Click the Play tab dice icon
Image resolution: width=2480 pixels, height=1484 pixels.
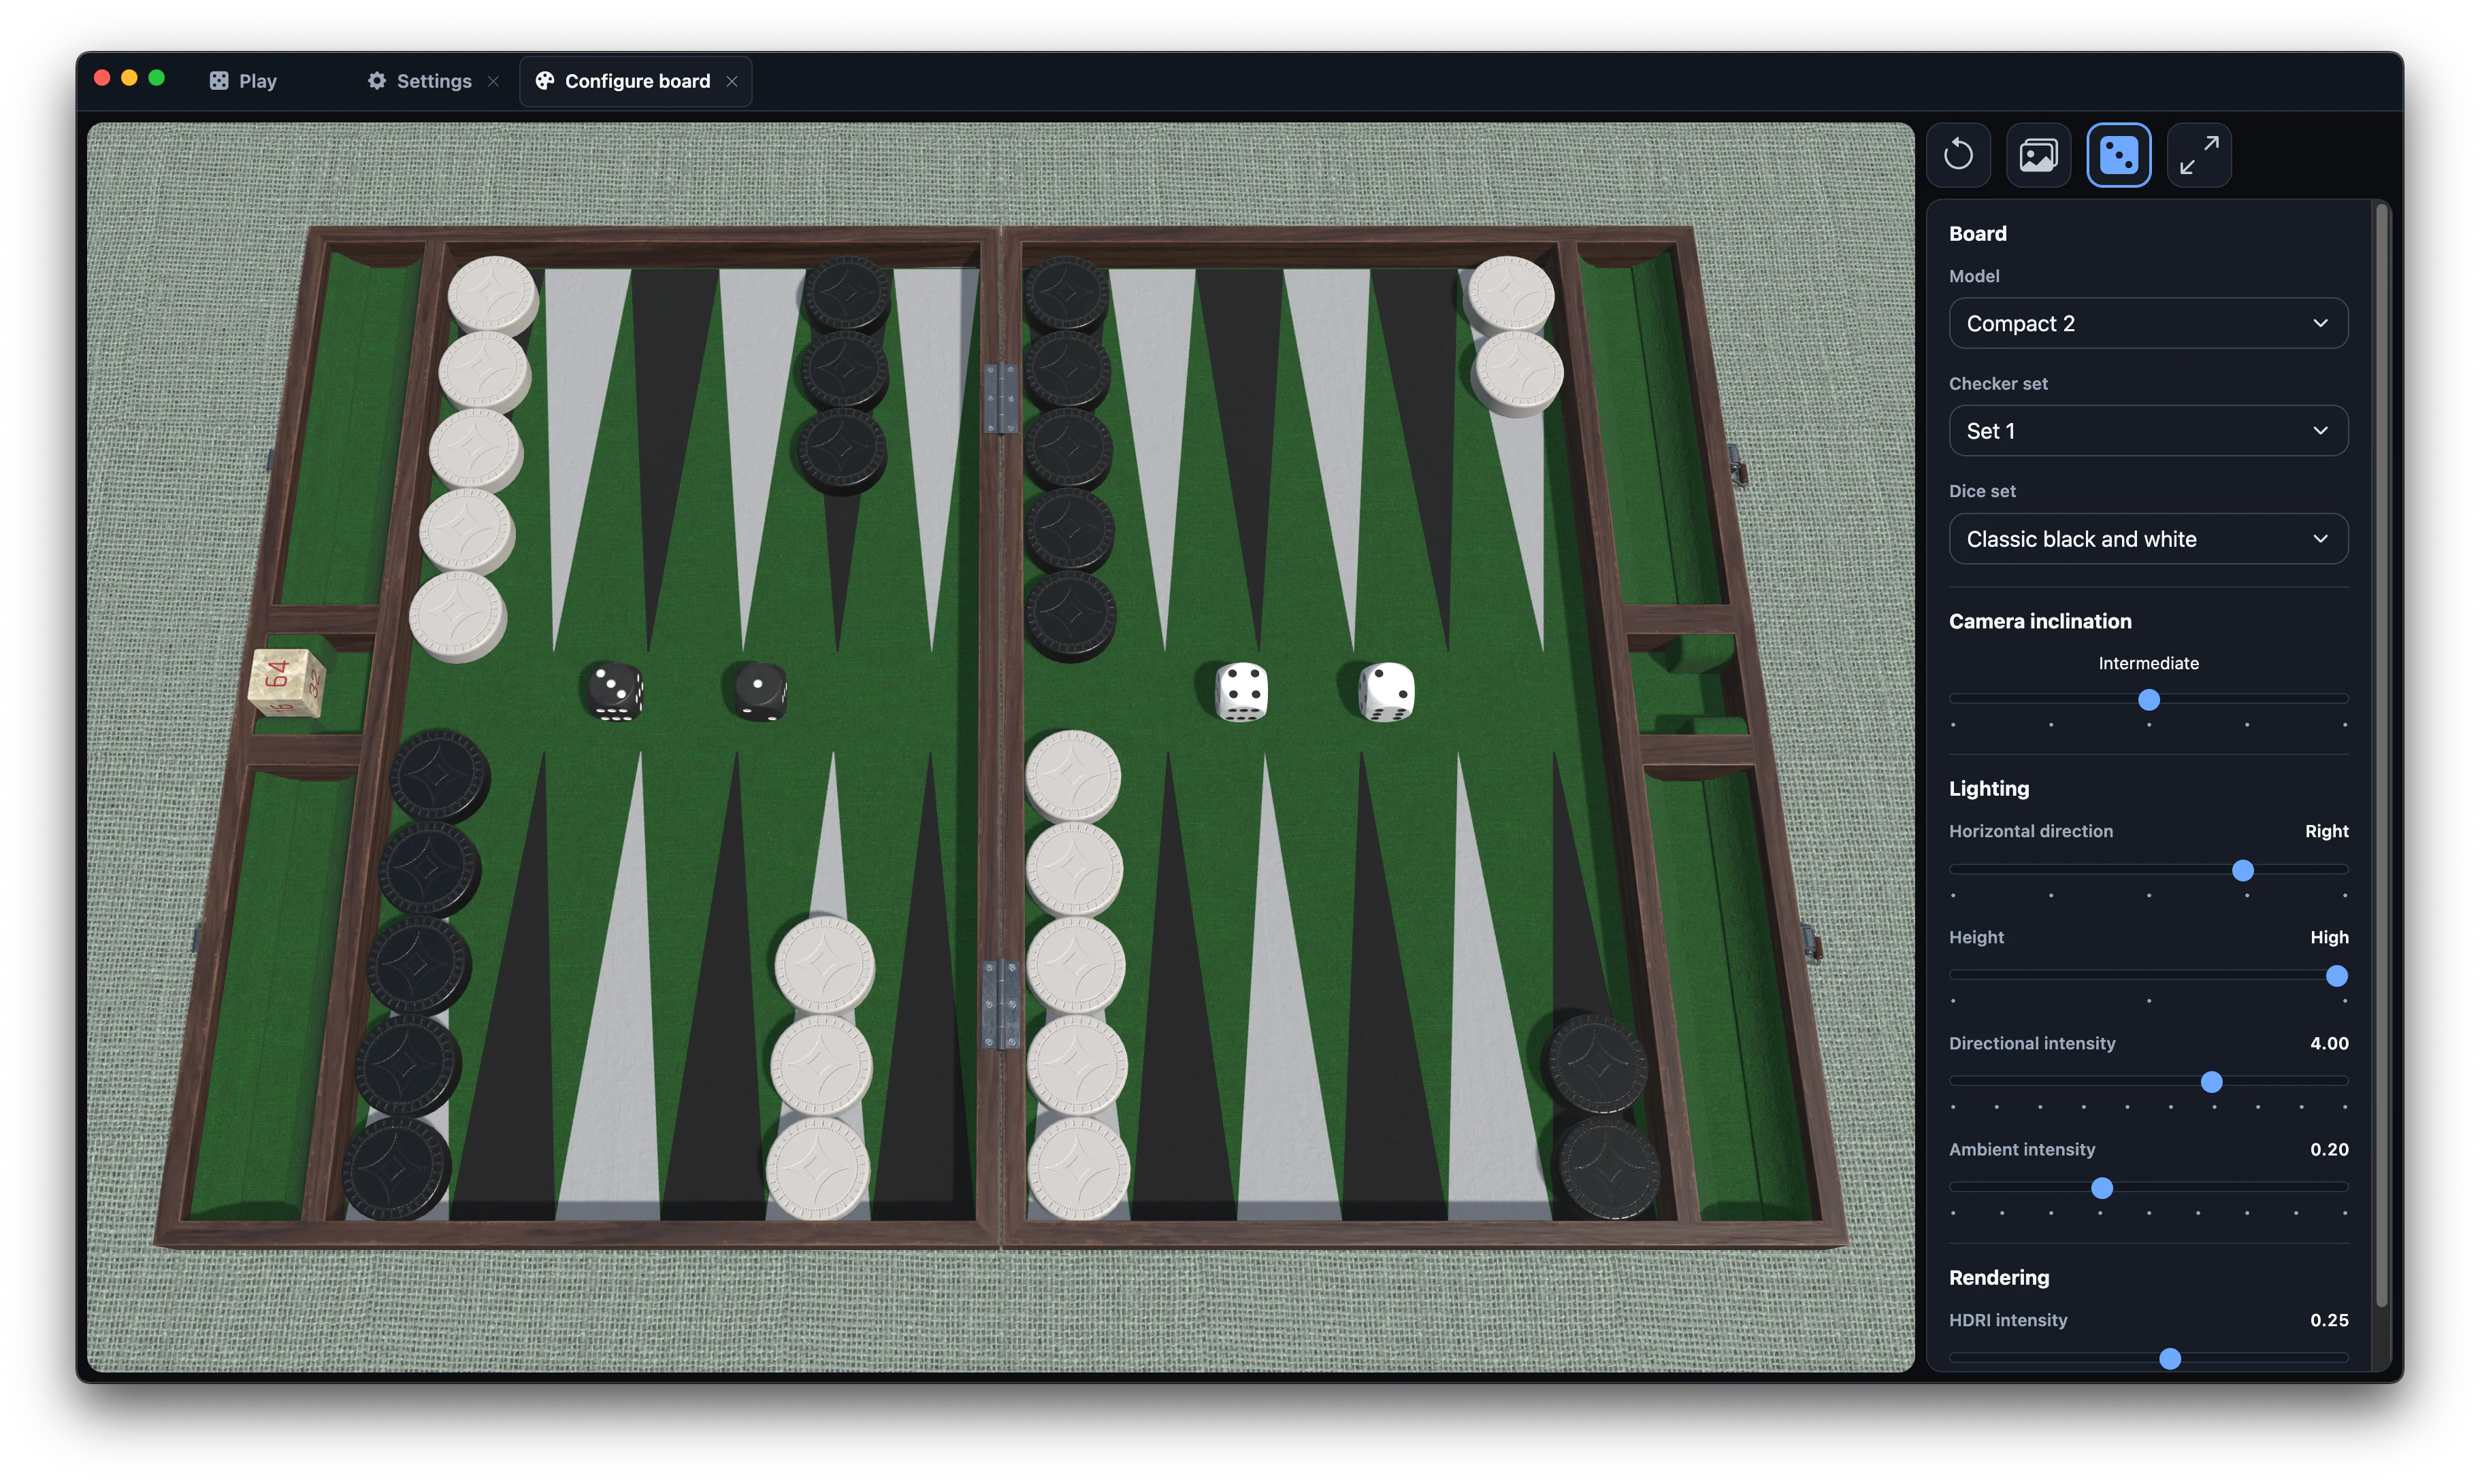[218, 81]
